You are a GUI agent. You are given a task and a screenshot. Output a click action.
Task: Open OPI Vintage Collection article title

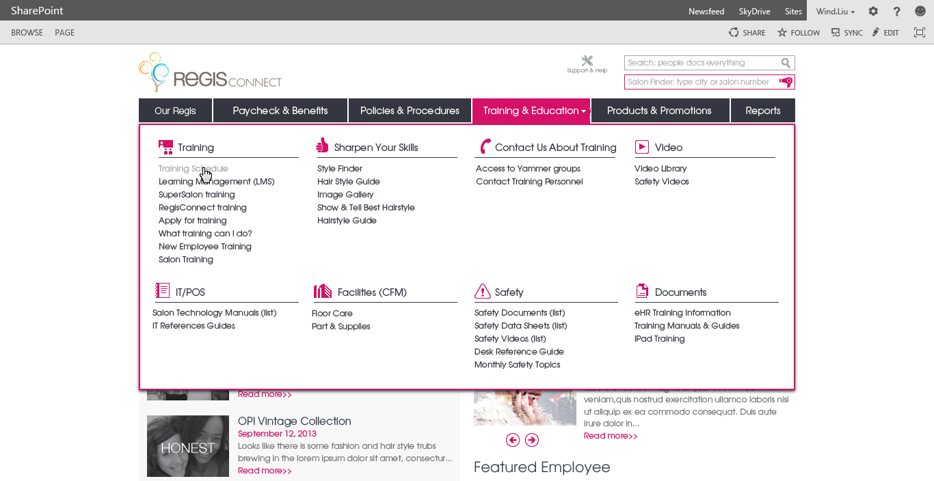coord(295,422)
